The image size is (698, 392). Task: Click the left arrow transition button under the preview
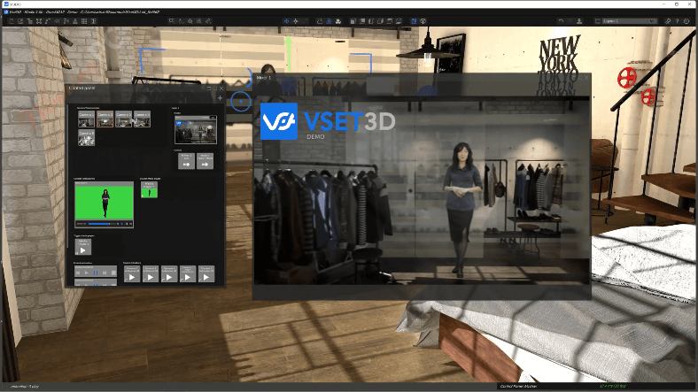pos(187,161)
